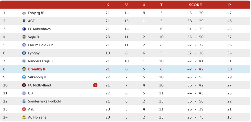Click the red info icon beside FC Midtjylland
Screen dimensions: 251x122
(95, 85)
